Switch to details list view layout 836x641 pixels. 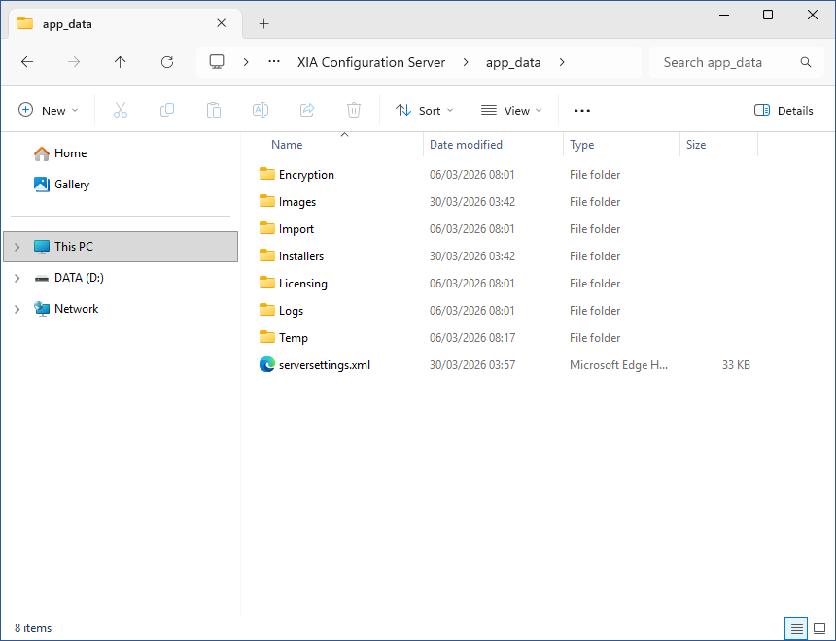797,628
